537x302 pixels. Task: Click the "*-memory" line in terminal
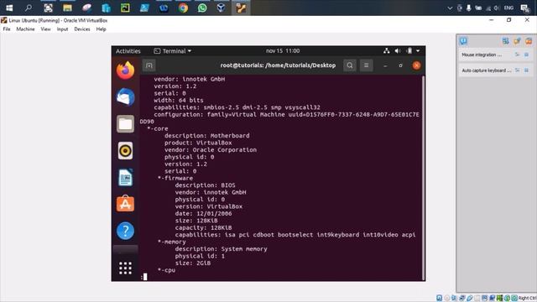click(171, 242)
